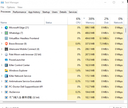Expand the Brave Browser process group
Screen dimensions: 128x108
[2, 44]
